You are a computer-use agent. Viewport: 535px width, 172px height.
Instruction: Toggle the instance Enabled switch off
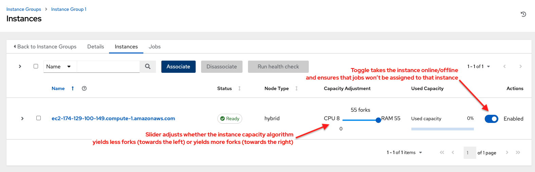click(x=491, y=119)
